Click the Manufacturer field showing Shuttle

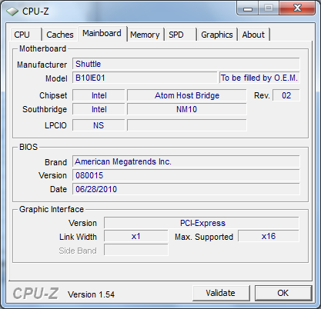click(x=186, y=64)
